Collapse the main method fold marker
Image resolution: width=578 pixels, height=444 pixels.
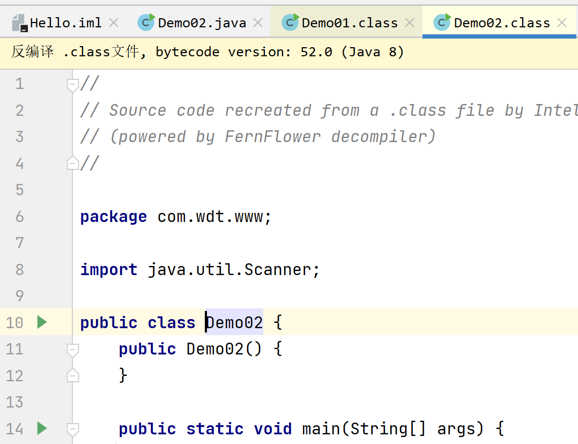pos(72,429)
